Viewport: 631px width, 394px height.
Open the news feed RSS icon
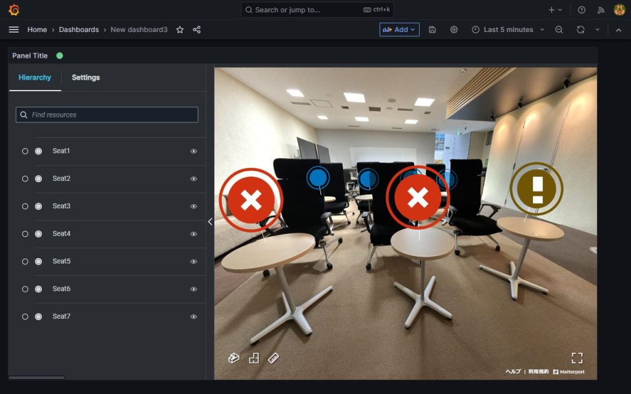601,10
